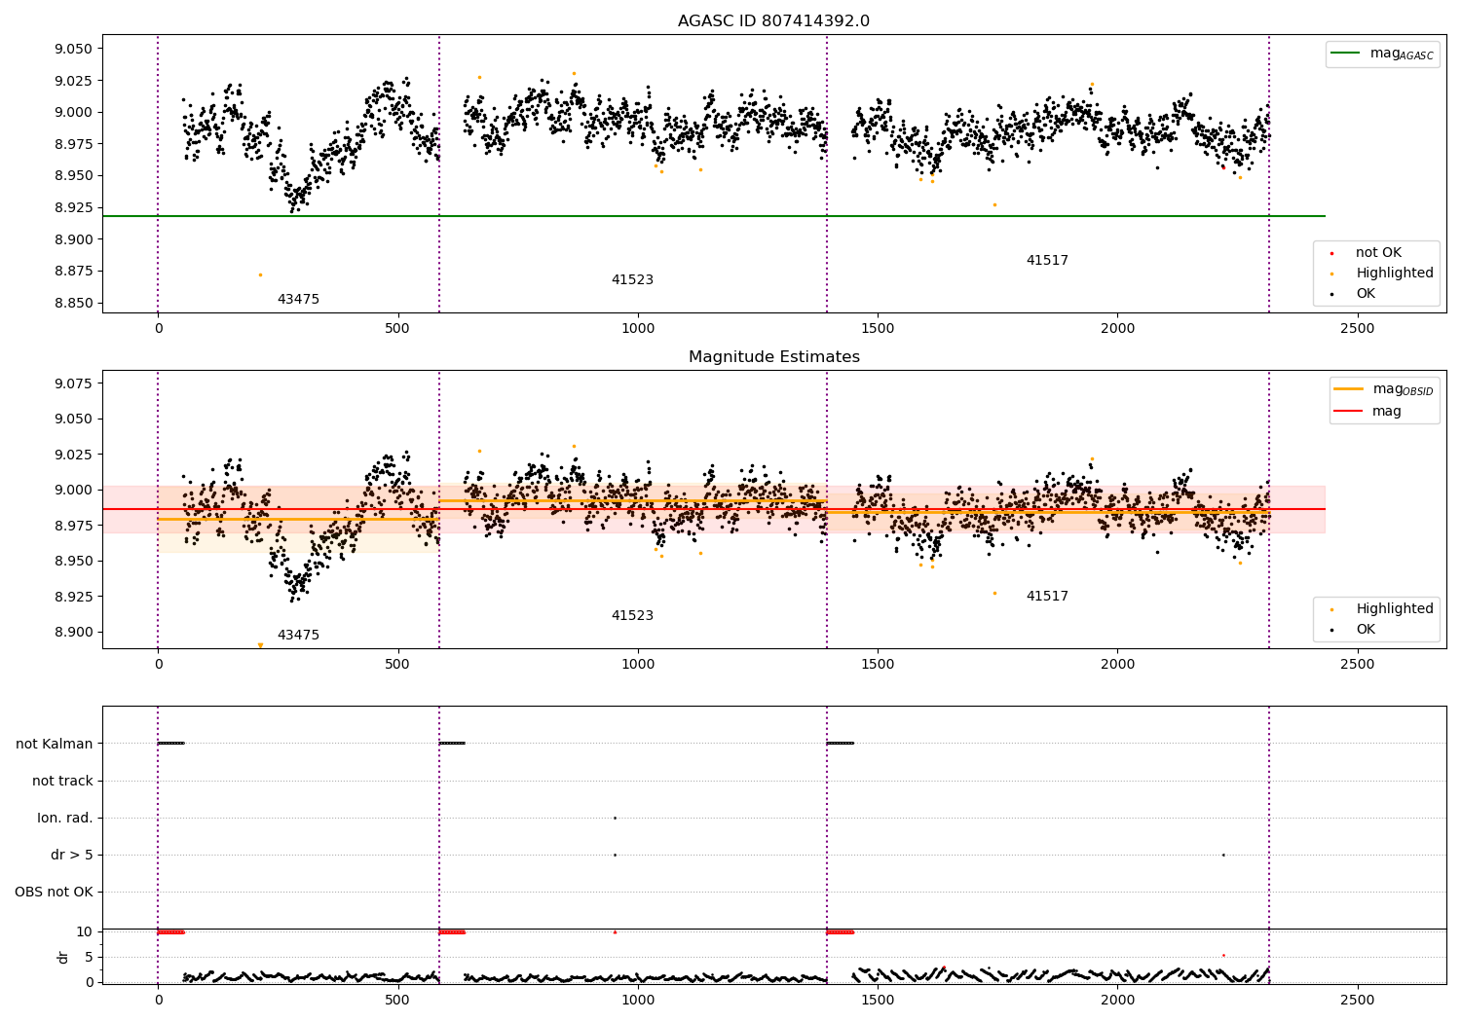The image size is (1461, 1022).
Task: Click the 'OBS not OK' axis label
Action: [x=55, y=892]
